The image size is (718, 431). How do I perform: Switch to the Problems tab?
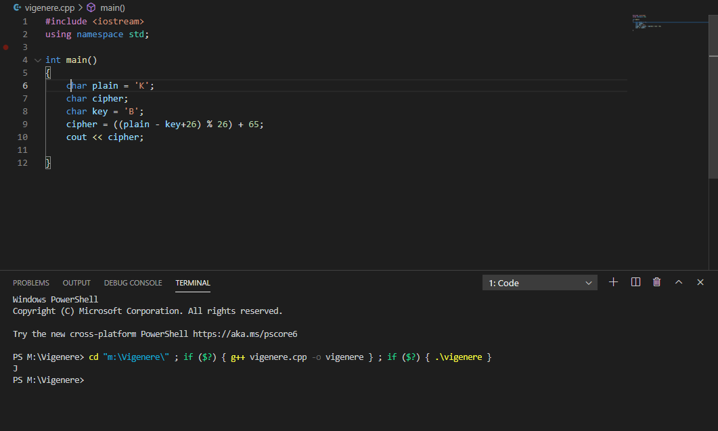click(x=31, y=283)
